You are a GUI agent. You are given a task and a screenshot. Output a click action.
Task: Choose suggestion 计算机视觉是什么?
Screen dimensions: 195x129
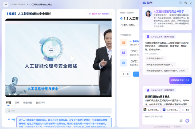tap(155, 58)
